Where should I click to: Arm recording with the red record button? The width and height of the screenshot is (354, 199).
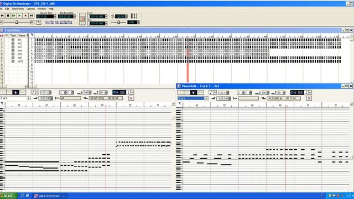(x=25, y=15)
